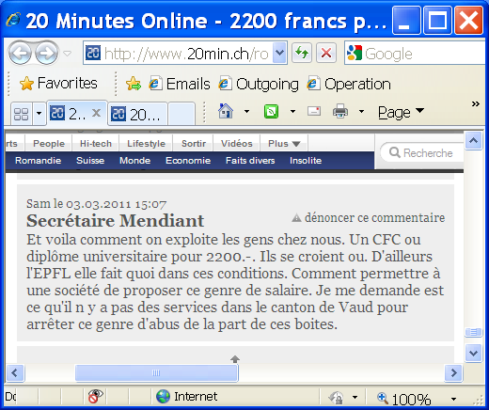Image resolution: width=489 pixels, height=410 pixels.
Task: Open the Home page icon
Action: [x=226, y=111]
